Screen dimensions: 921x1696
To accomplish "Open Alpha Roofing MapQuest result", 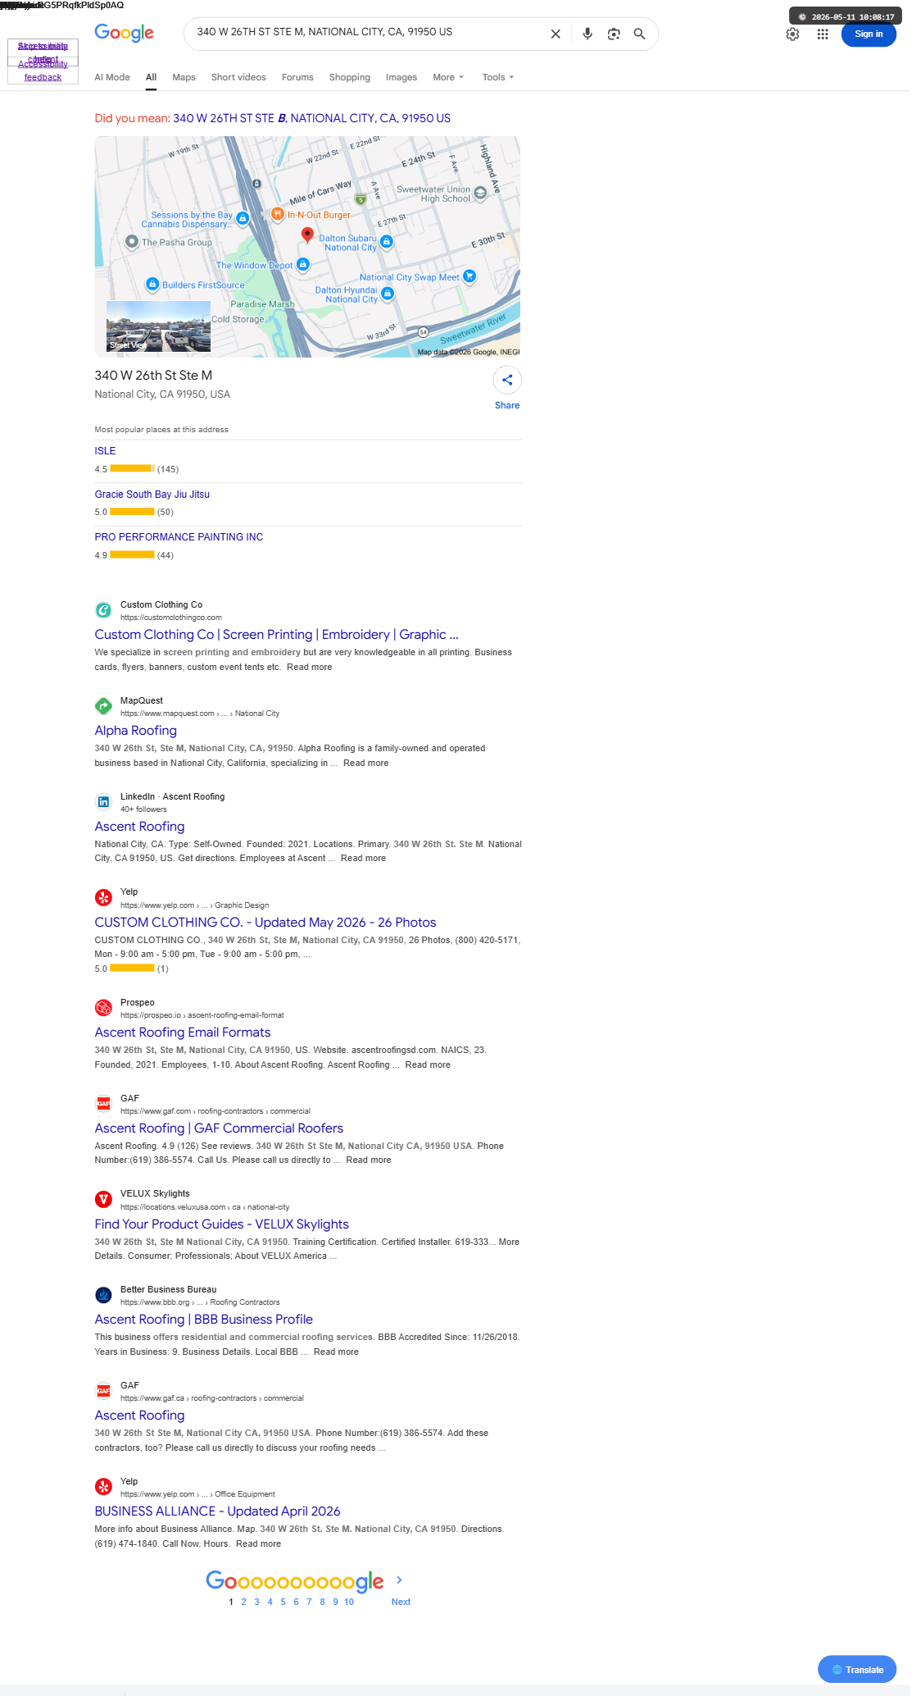I will pyautogui.click(x=135, y=731).
